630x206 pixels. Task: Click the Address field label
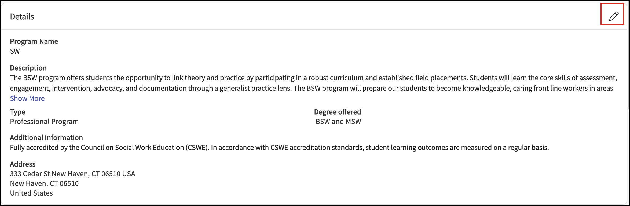coord(23,164)
